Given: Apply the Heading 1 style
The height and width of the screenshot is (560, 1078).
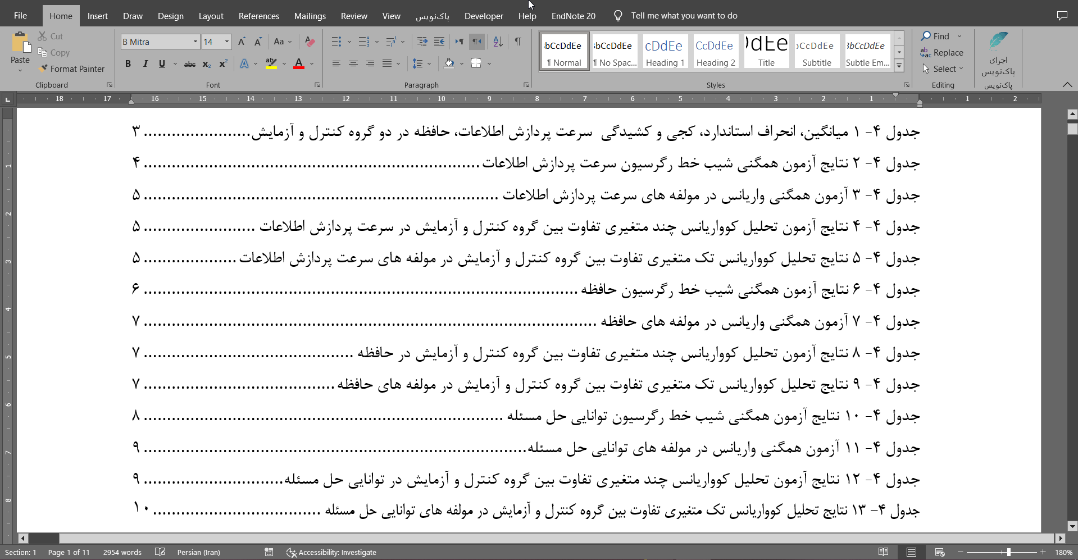Looking at the screenshot, I should tap(665, 51).
